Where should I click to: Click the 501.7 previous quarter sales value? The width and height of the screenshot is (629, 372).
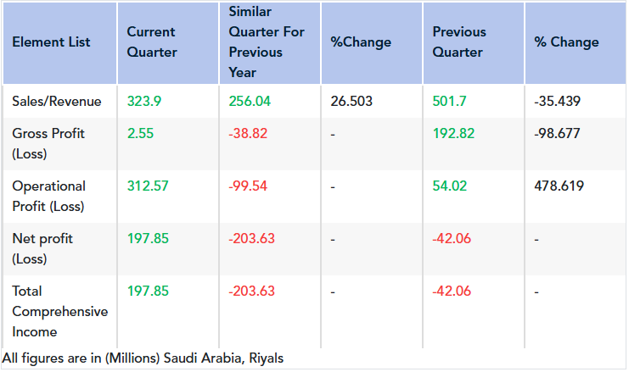coord(450,102)
